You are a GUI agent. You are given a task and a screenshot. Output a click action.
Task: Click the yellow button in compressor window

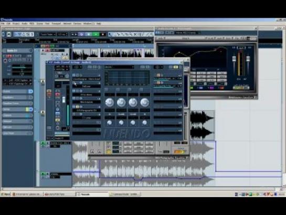point(109,151)
